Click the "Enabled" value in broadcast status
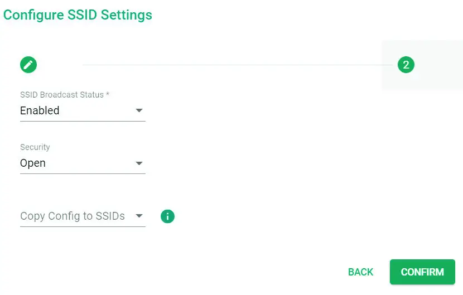Image resolution: width=463 pixels, height=295 pixels. (x=40, y=110)
